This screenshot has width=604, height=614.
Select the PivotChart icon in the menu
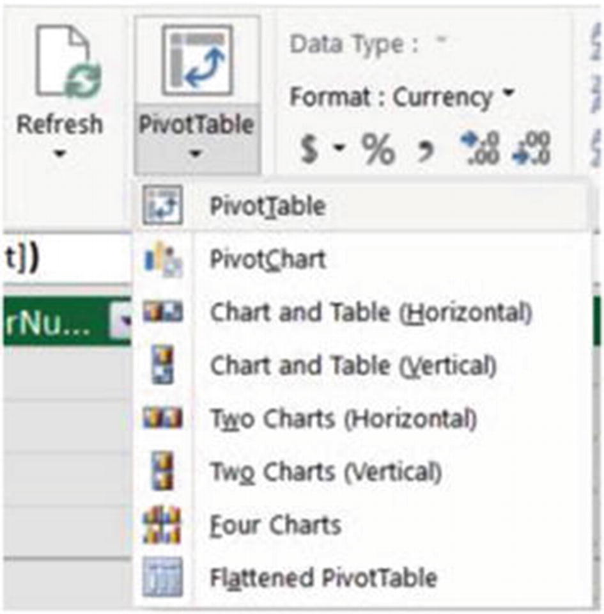point(163,259)
